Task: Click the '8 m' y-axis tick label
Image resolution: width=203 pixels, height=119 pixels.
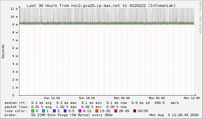Action: [x=15, y=33]
